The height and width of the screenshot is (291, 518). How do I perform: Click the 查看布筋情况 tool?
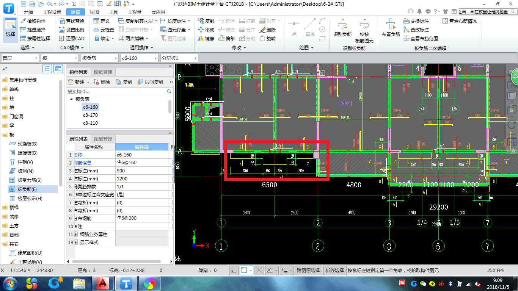[x=460, y=21]
